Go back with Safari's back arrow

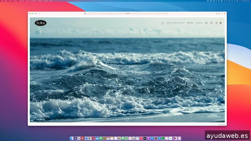click(39, 13)
